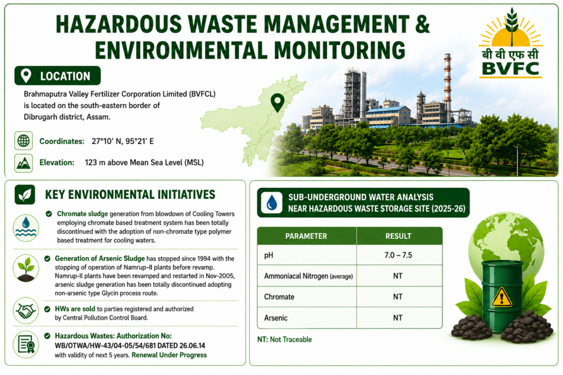This screenshot has width=563, height=375.
Task: Click green checkmark beside Generation of Arsenic Sludge
Action: tap(47, 259)
